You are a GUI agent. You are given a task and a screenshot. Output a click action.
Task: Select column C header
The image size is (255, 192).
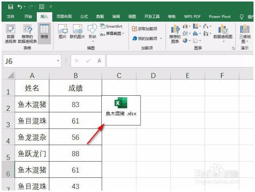coord(119,76)
